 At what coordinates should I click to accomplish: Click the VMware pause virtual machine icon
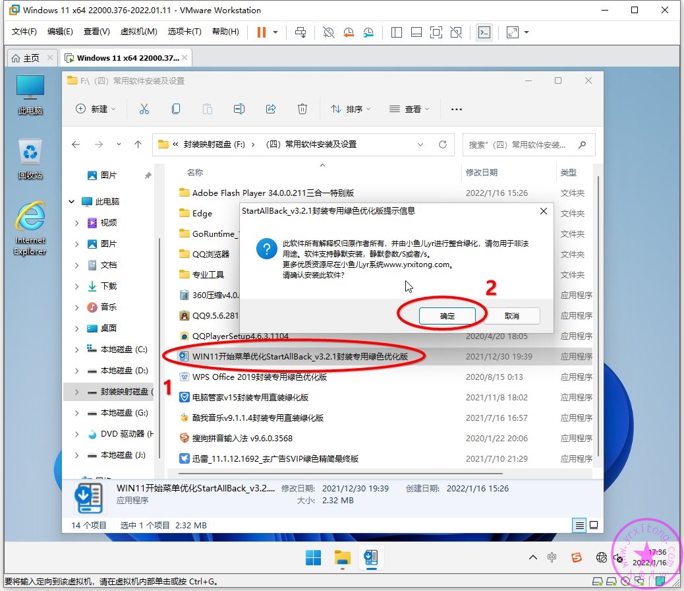tap(262, 32)
